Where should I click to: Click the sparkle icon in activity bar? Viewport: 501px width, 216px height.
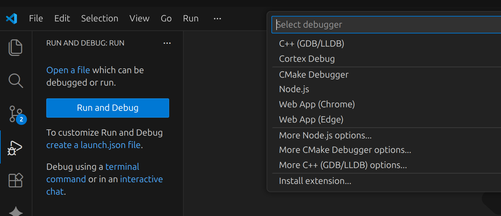pos(16,211)
